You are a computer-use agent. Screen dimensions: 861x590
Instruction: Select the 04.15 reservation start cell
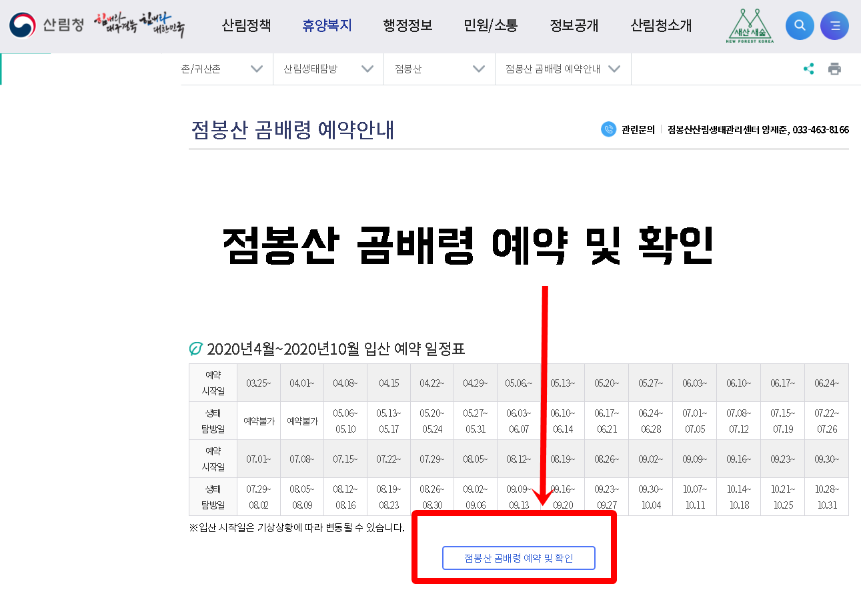(x=389, y=383)
